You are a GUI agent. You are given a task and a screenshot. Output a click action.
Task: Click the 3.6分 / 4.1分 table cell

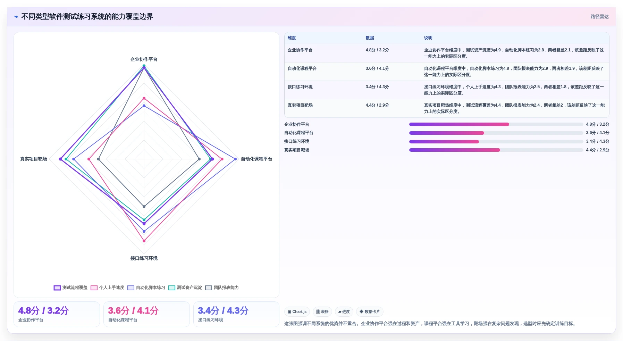(392, 72)
